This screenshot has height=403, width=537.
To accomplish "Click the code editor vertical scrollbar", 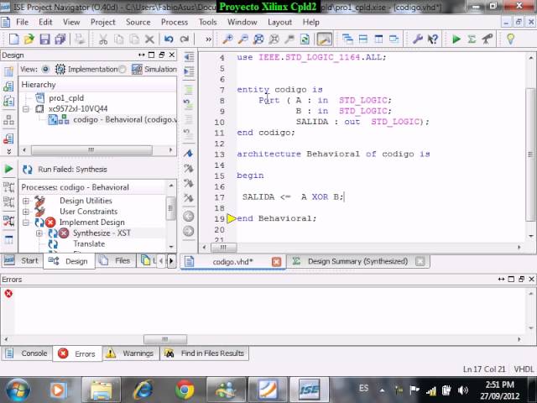I will point(530,154).
